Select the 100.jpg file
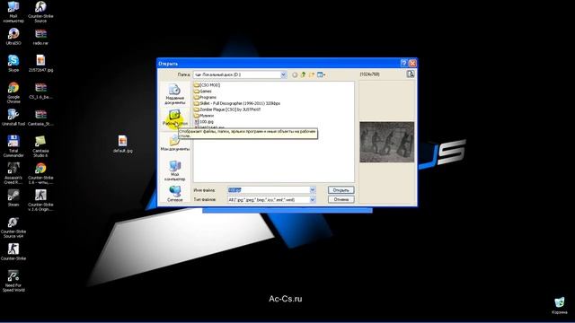 tap(204, 122)
